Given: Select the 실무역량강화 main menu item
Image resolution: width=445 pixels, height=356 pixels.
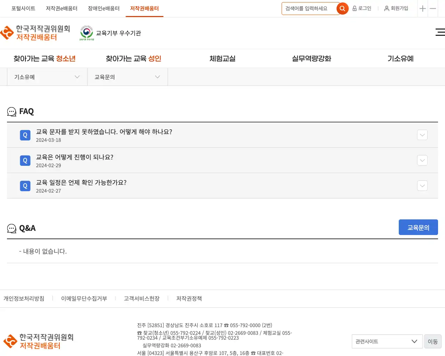Looking at the screenshot, I should click(x=311, y=59).
